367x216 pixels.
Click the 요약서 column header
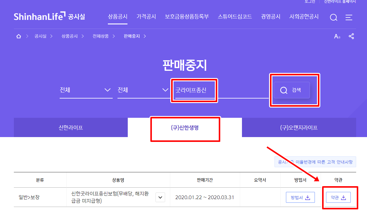[260, 180]
